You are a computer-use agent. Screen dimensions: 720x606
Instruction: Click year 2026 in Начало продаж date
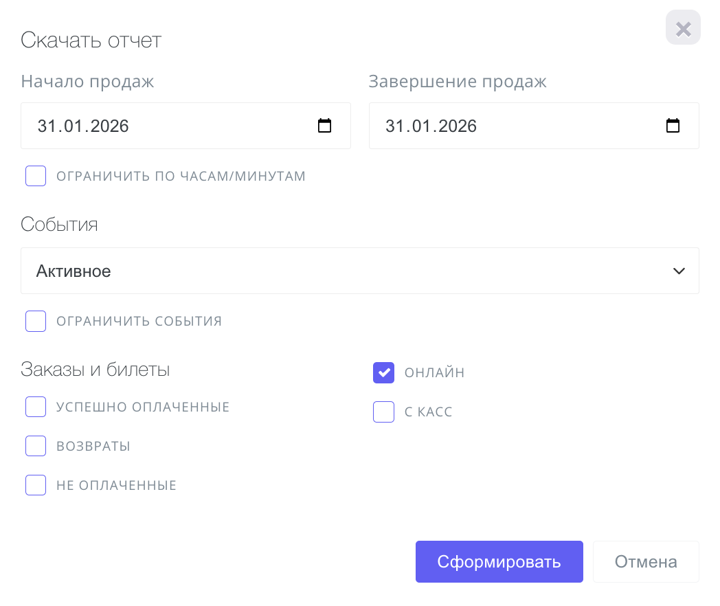coord(109,126)
